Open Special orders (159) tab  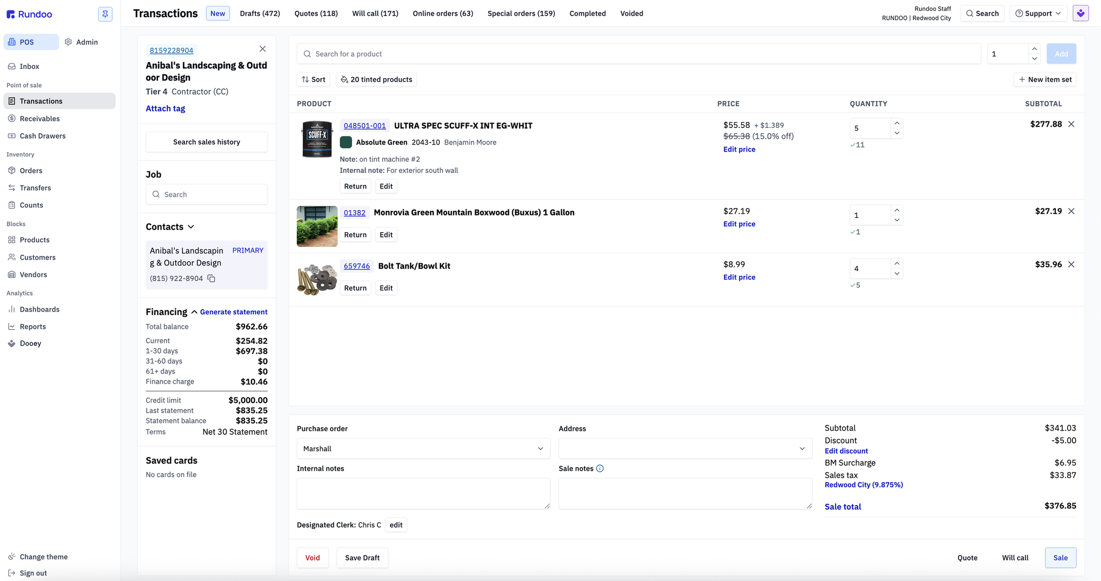[521, 13]
